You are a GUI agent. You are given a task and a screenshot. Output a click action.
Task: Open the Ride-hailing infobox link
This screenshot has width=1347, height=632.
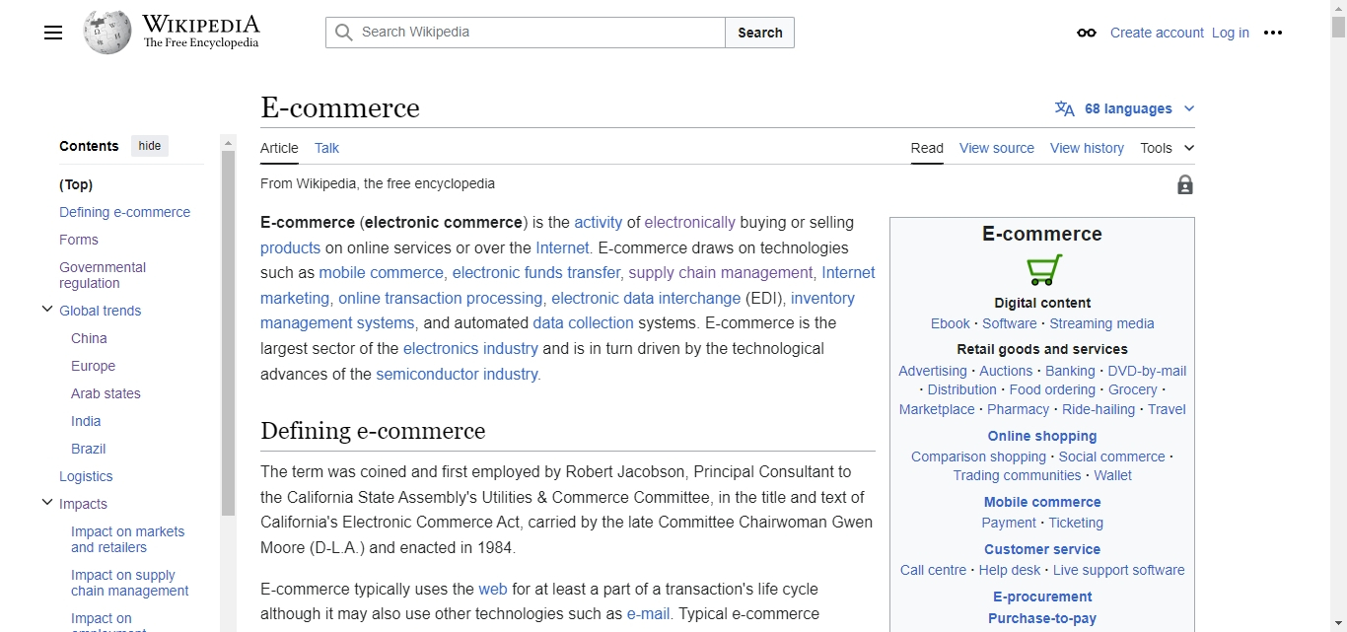1099,409
